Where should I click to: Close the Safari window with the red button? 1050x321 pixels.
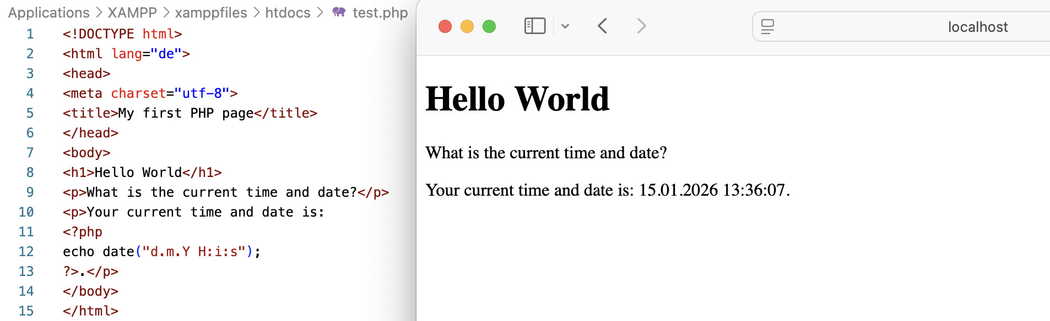445,26
